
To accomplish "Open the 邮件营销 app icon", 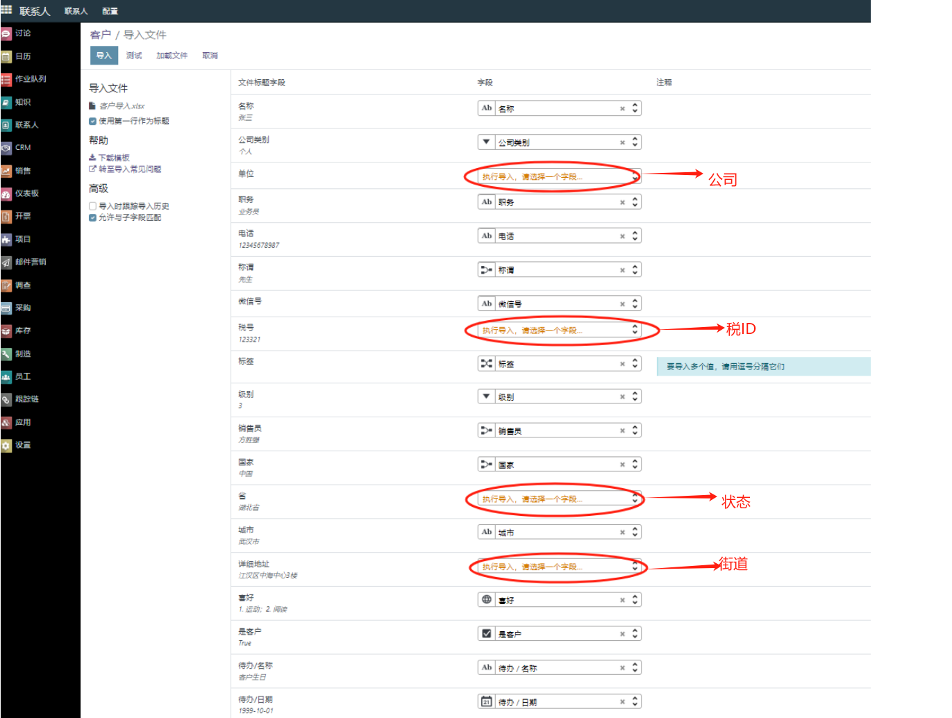I will 6,262.
